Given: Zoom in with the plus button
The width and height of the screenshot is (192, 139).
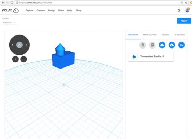Looking at the screenshot, I should coord(15,59).
